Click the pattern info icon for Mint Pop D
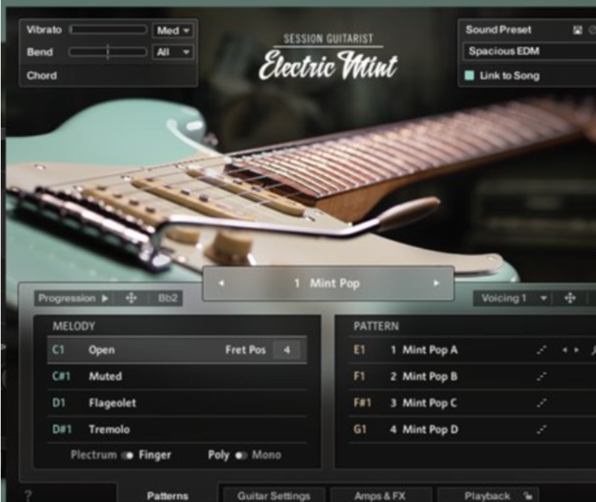Viewport: 596px width, 502px height. pos(542,430)
